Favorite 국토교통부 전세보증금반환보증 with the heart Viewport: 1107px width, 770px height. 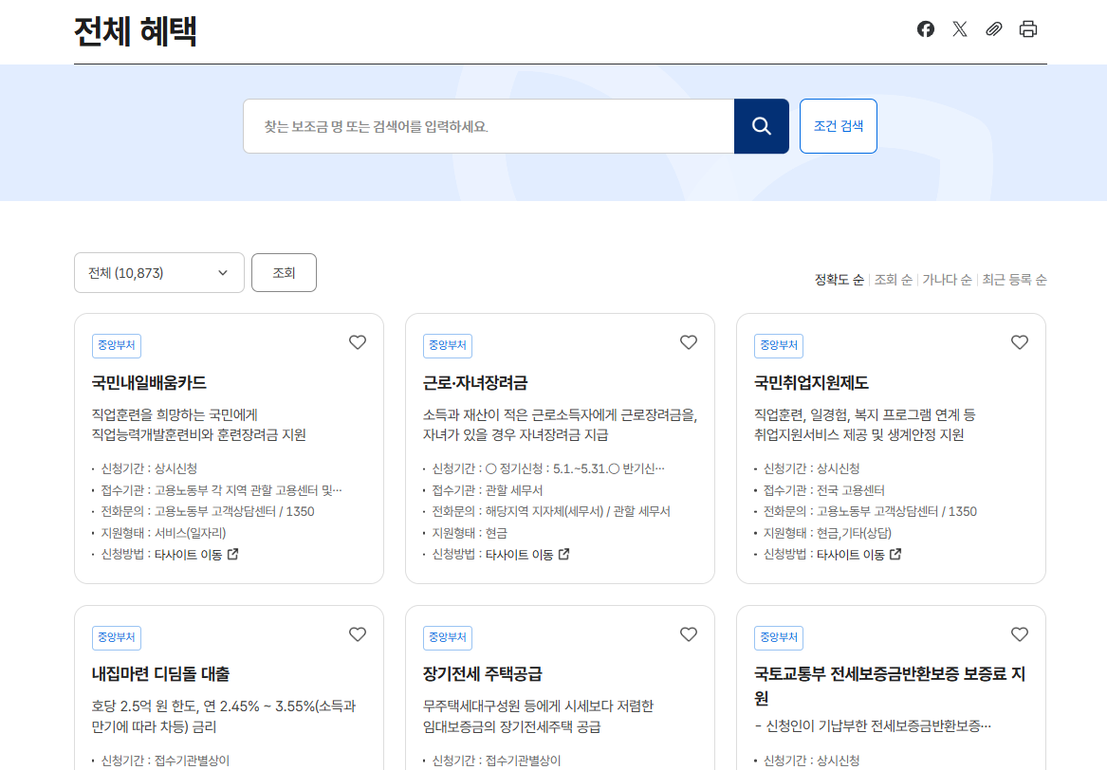1020,634
